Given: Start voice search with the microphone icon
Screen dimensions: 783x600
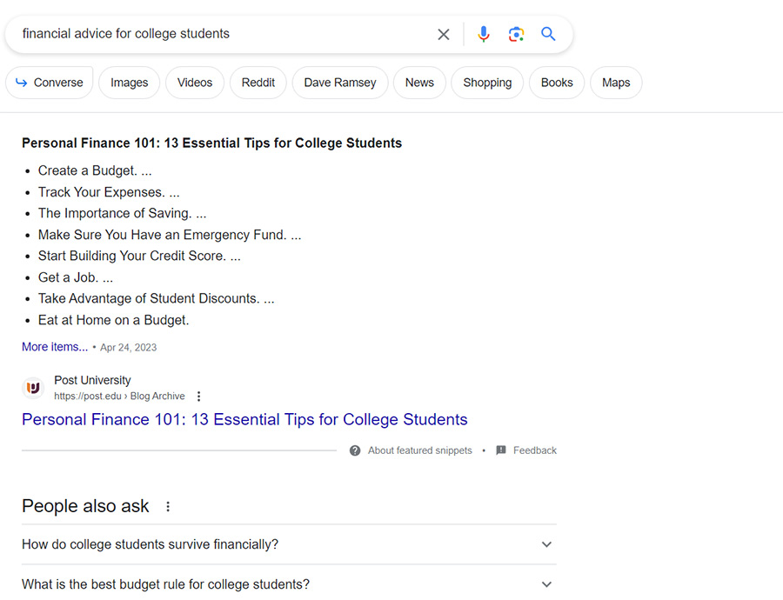Looking at the screenshot, I should point(484,34).
